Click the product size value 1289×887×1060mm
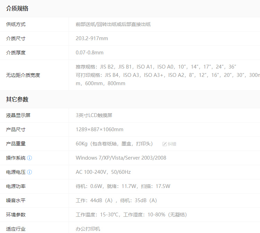 point(99,129)
